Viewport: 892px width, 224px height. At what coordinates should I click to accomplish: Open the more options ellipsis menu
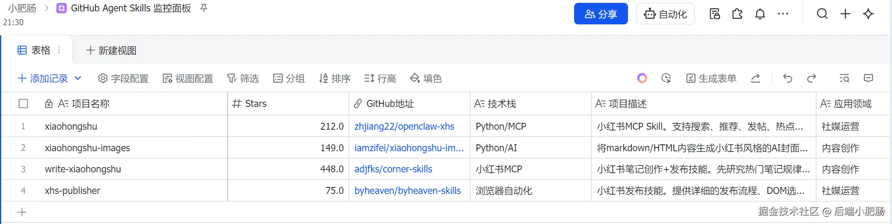(x=783, y=14)
